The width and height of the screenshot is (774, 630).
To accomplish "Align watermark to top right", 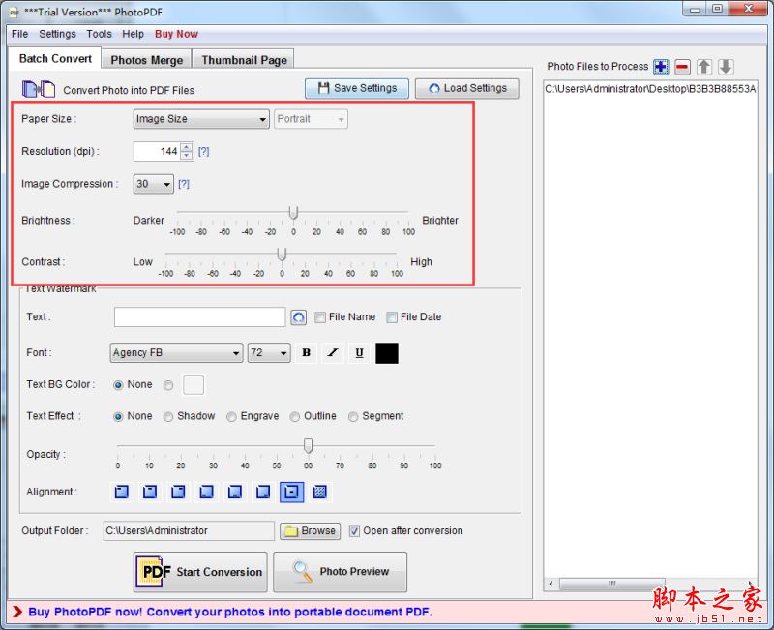I will point(178,492).
